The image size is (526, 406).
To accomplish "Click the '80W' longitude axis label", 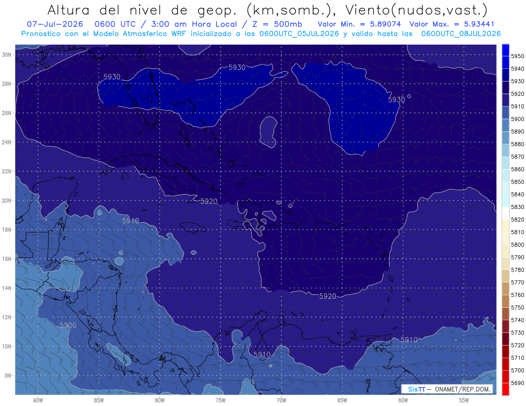I will click(x=160, y=400).
